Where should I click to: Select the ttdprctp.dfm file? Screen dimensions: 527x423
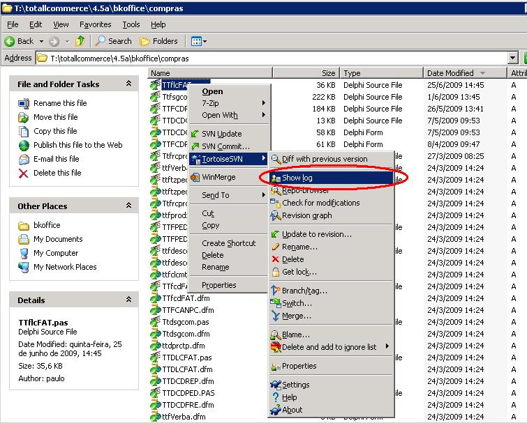point(184,346)
